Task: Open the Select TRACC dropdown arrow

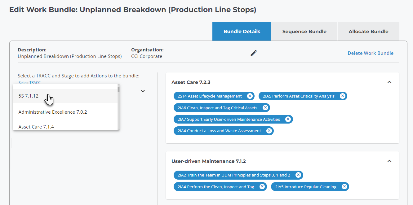Action: [x=143, y=91]
